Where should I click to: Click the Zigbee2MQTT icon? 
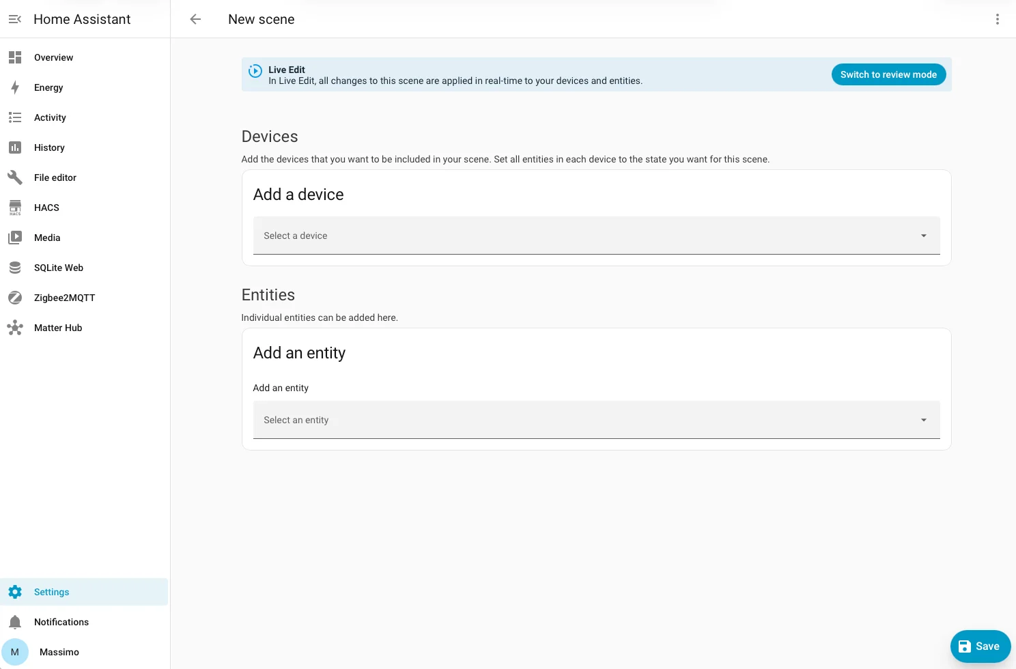coord(15,298)
